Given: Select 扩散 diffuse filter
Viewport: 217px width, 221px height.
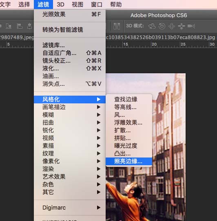Looking at the screenshot, I should tap(129, 130).
